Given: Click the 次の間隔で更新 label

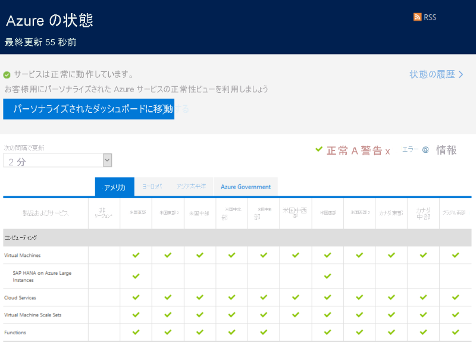Looking at the screenshot, I should click(24, 148).
